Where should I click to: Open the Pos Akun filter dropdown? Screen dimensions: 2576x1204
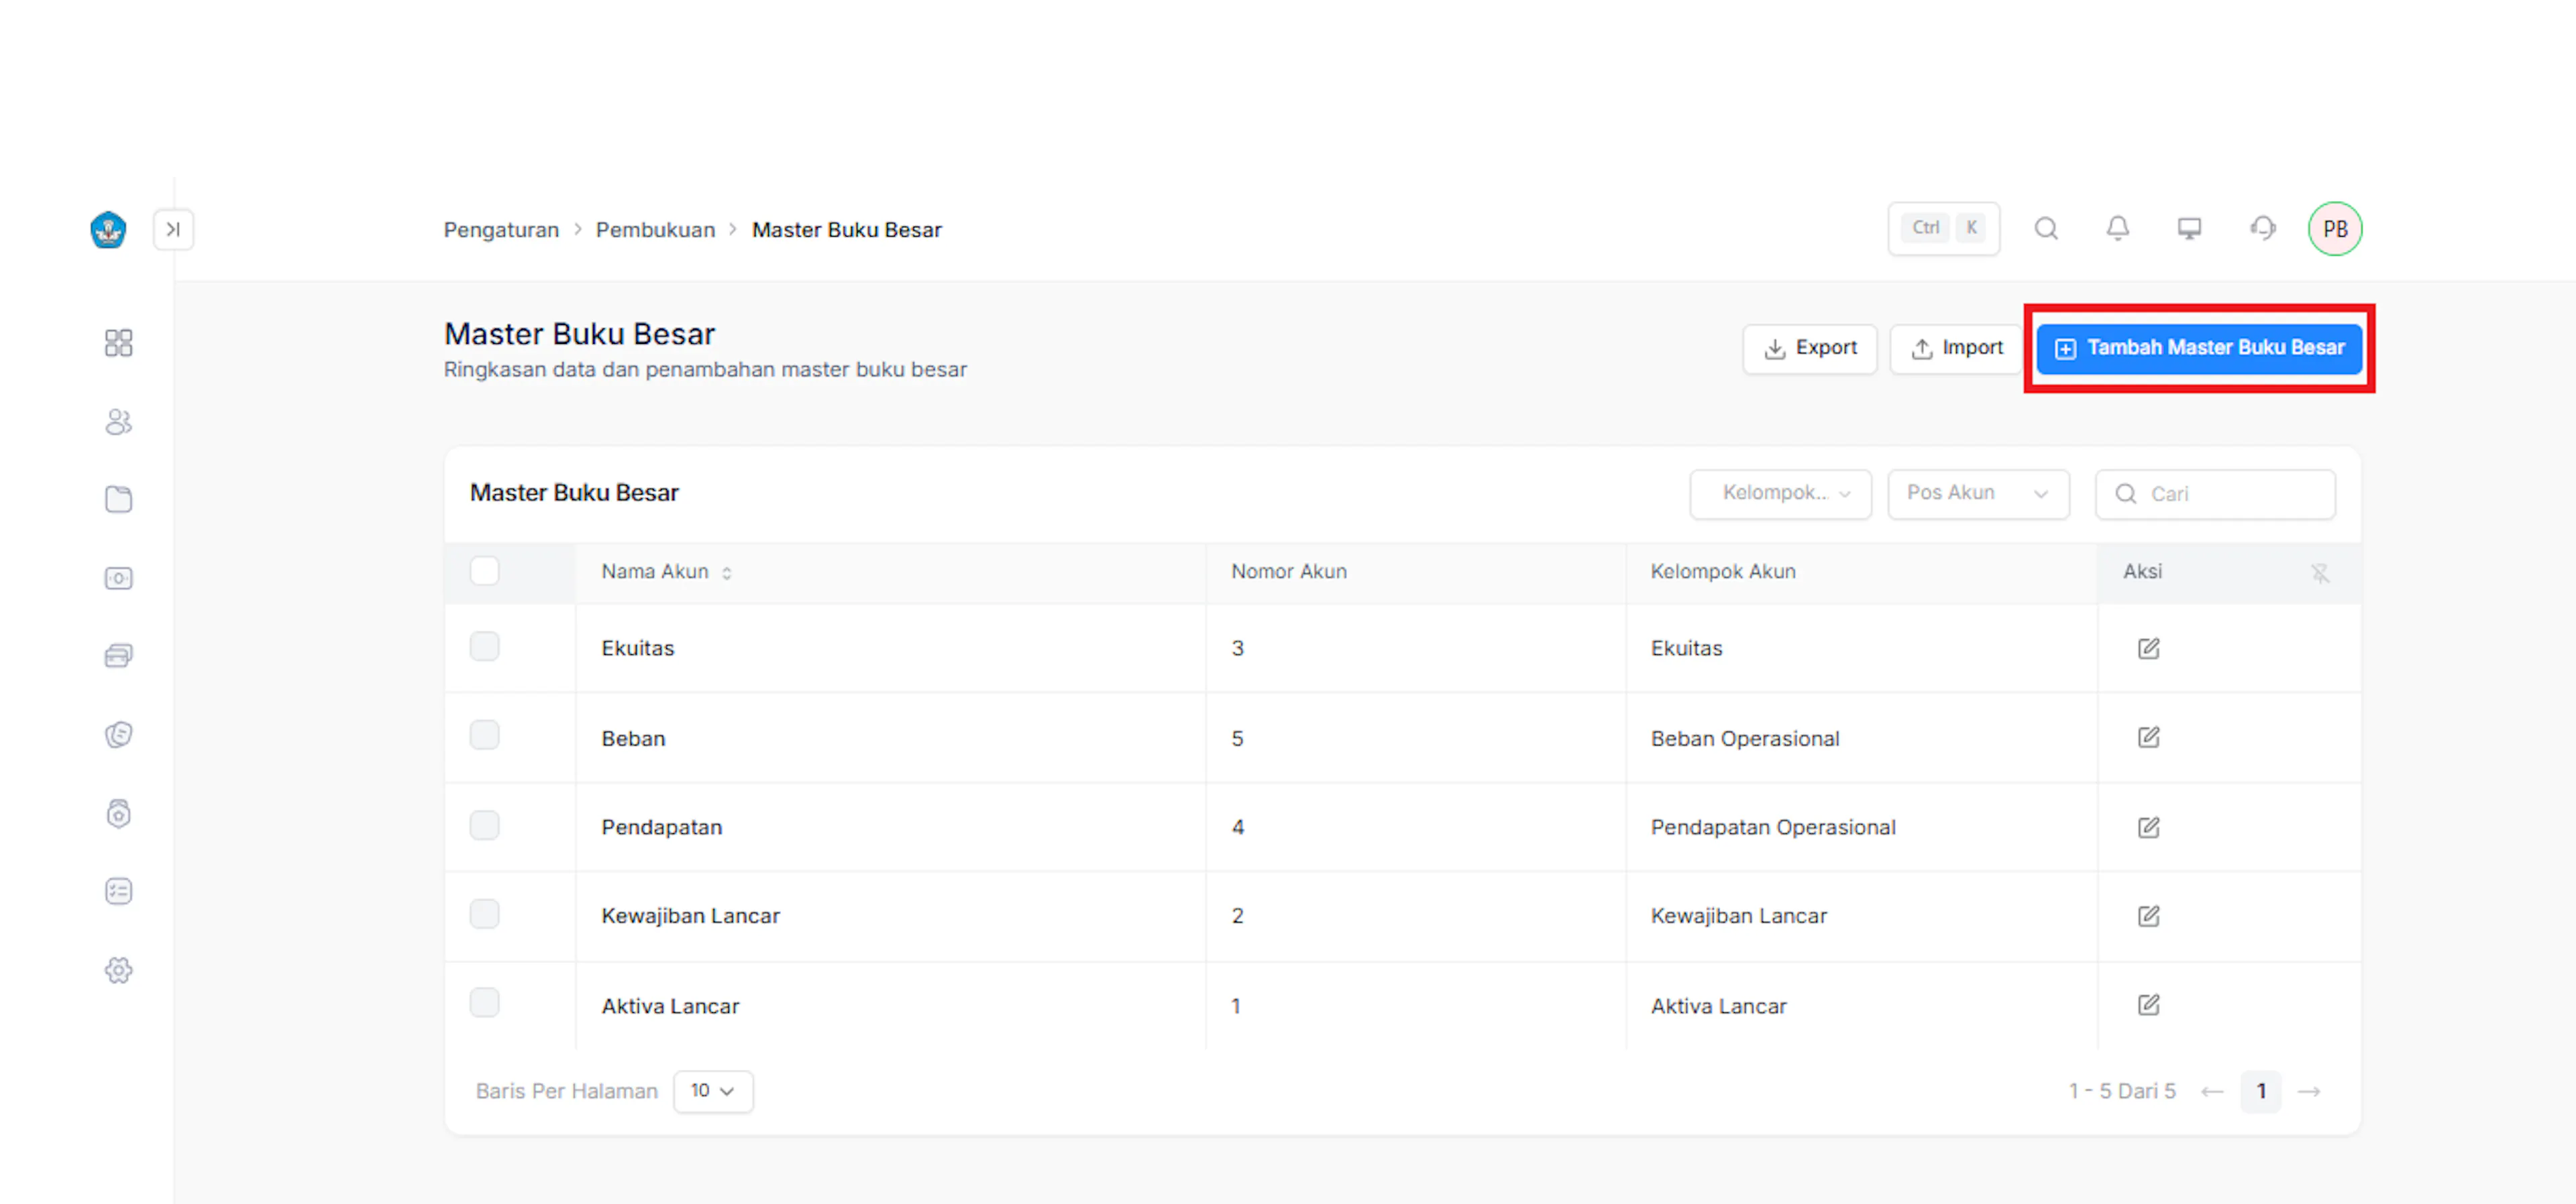[x=1978, y=493]
